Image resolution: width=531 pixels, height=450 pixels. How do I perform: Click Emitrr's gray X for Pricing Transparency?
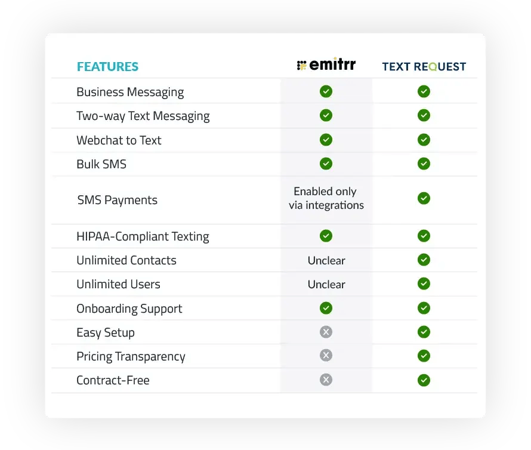(x=326, y=356)
